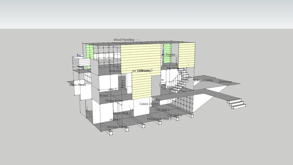293x165 pixels.
Task: Click the gridded glass wall under driveway
Action: pyautogui.click(x=184, y=103)
